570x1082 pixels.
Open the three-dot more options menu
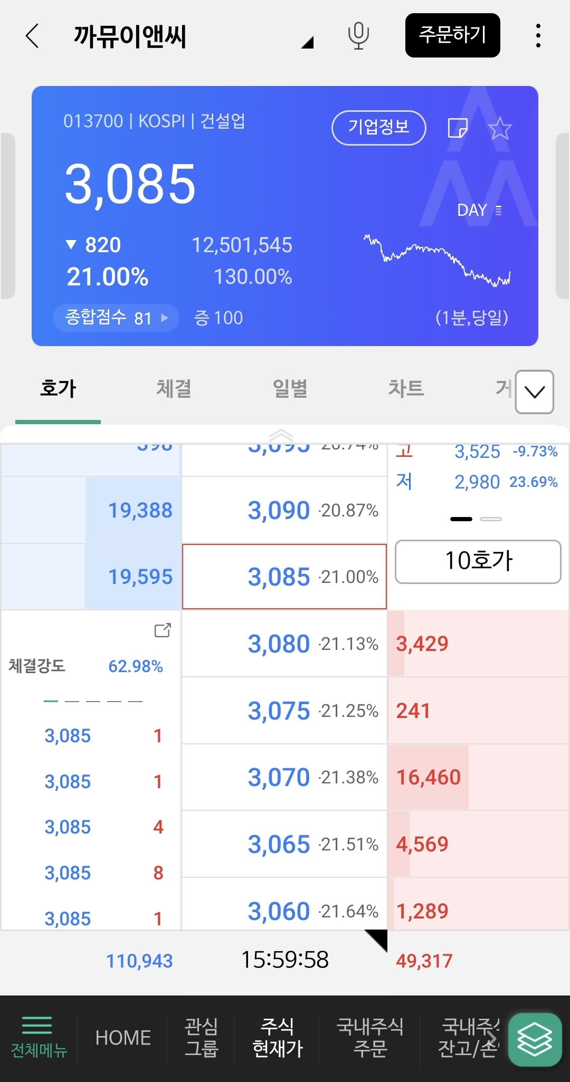(x=538, y=36)
